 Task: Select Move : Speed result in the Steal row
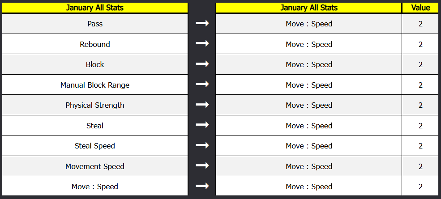coord(309,126)
